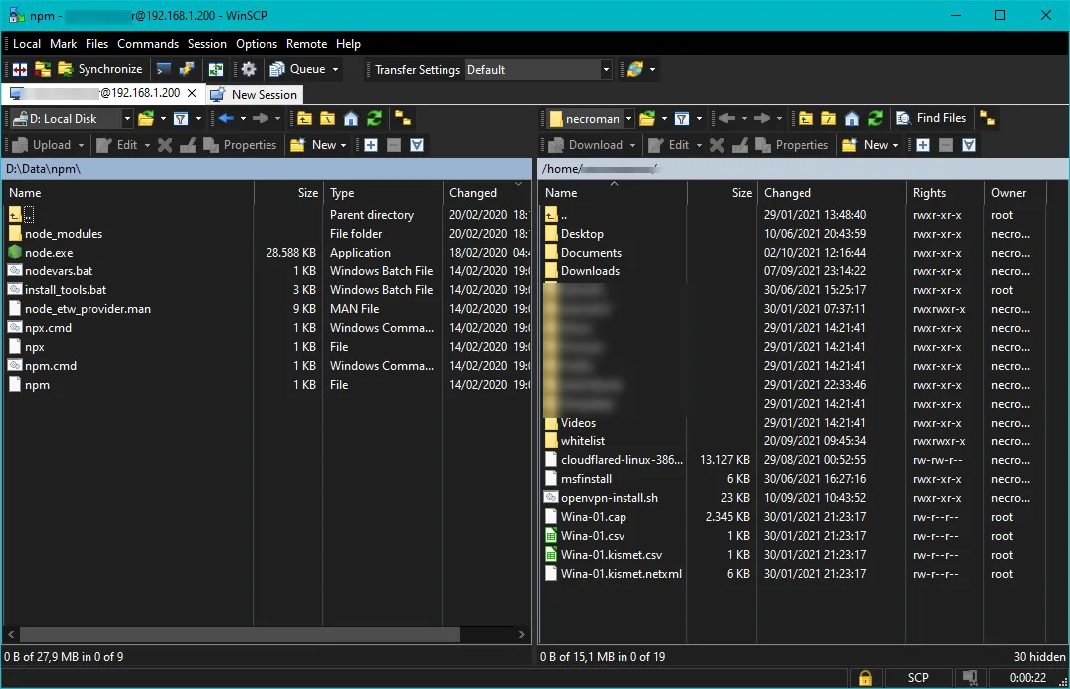Click the local panel filter icon
The height and width of the screenshot is (689, 1070).
[x=181, y=118]
